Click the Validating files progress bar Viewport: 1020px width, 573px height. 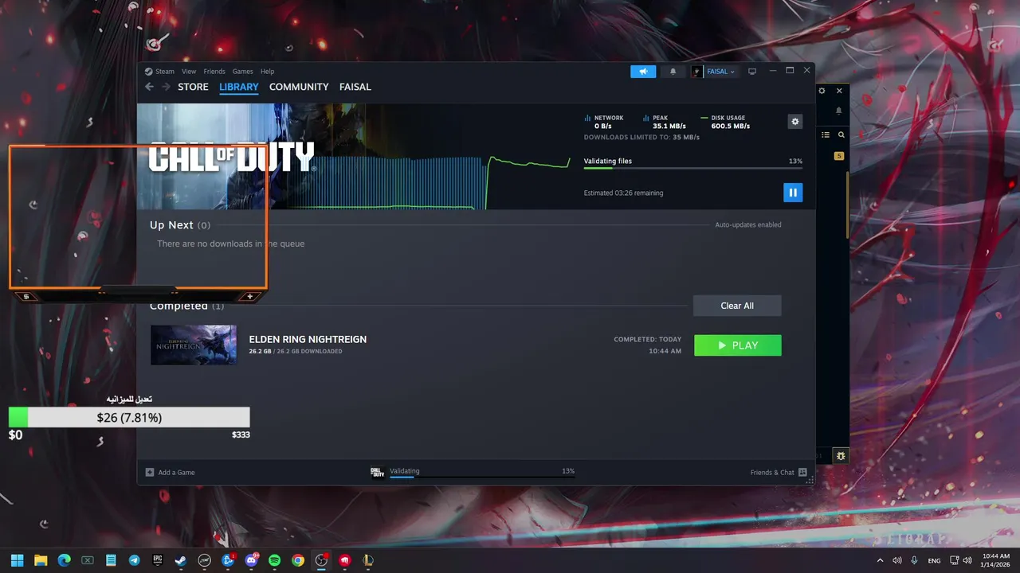point(692,168)
